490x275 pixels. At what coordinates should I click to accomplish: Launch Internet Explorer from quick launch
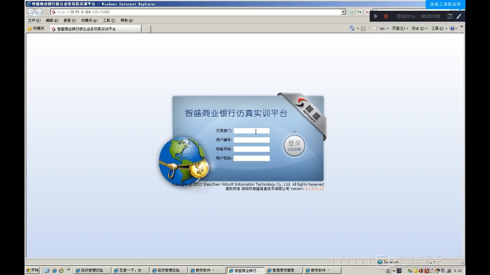pos(54,270)
